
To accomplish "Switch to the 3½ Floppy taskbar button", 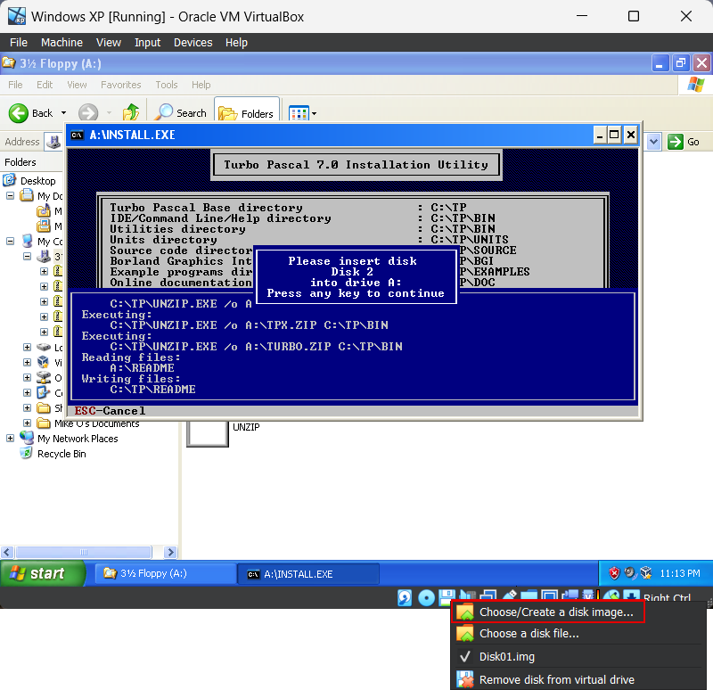I will click(x=166, y=573).
